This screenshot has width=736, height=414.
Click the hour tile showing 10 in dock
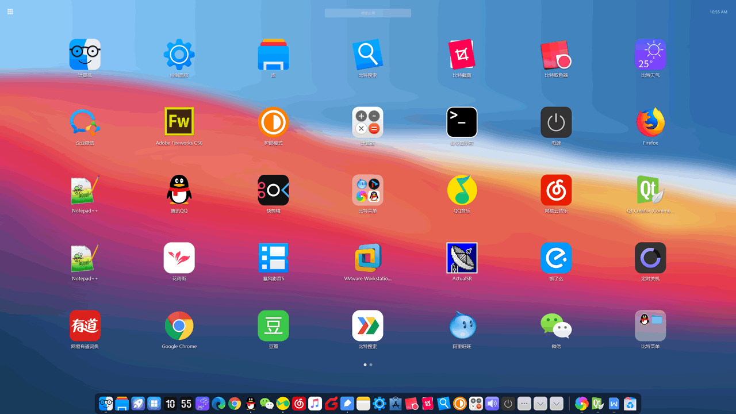pos(170,404)
